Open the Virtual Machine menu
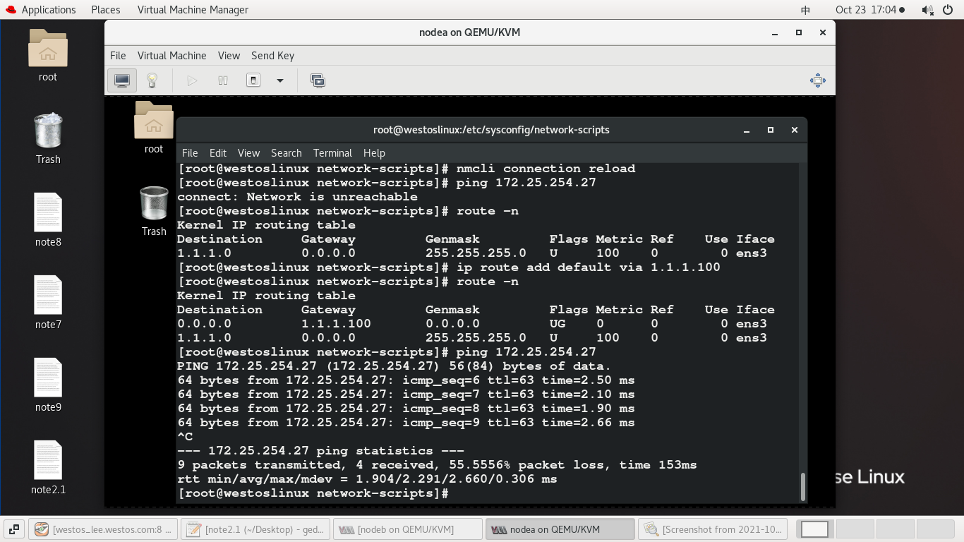 [171, 55]
